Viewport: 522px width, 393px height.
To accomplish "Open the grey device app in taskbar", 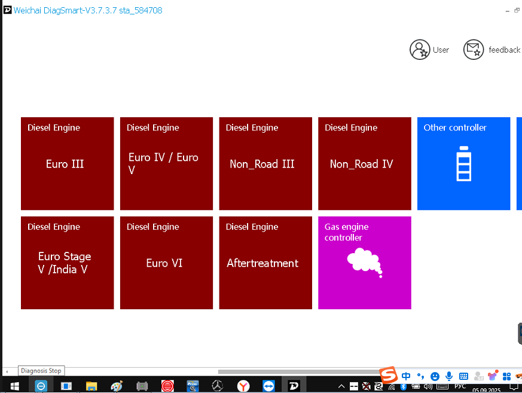I will (x=142, y=386).
